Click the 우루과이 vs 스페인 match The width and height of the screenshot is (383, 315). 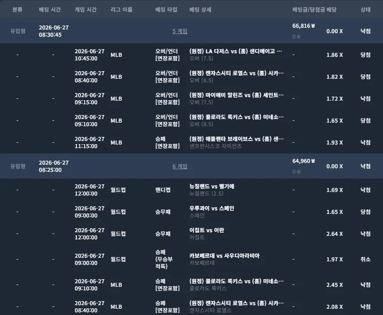tap(212, 209)
